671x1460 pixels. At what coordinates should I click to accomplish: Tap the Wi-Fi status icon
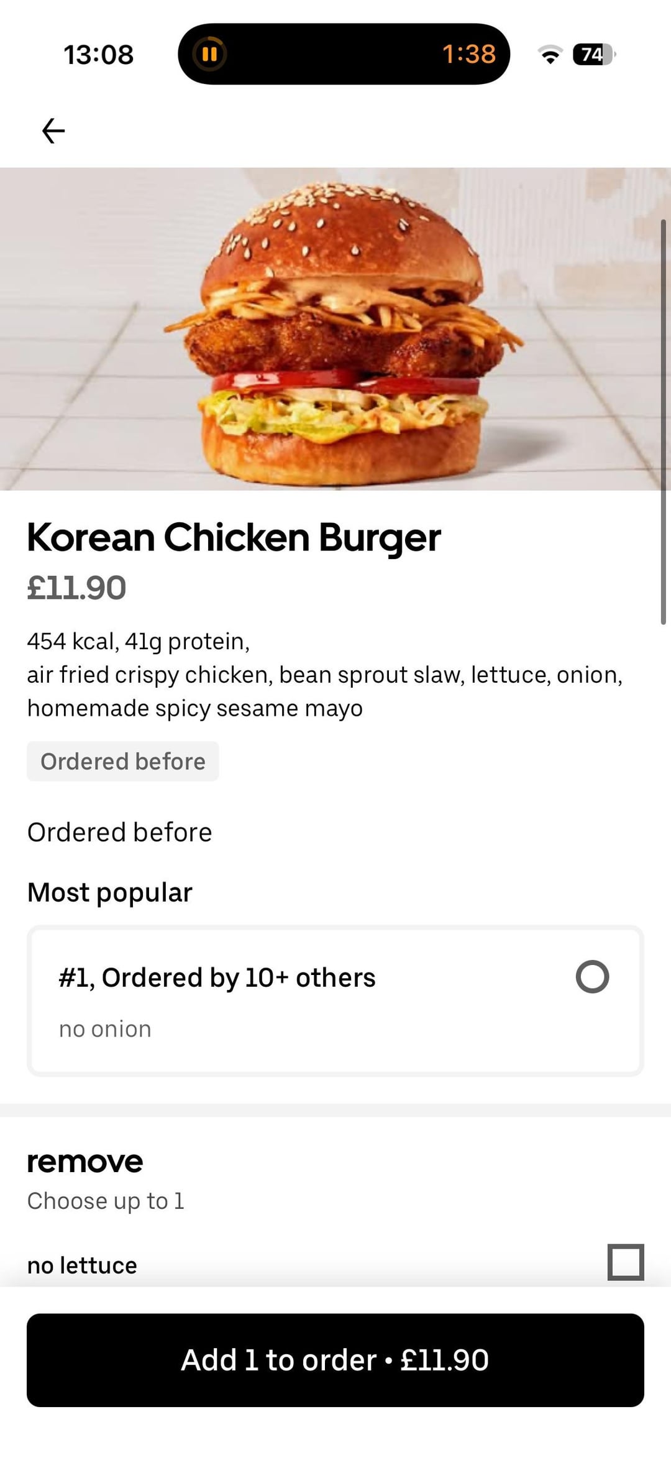550,55
